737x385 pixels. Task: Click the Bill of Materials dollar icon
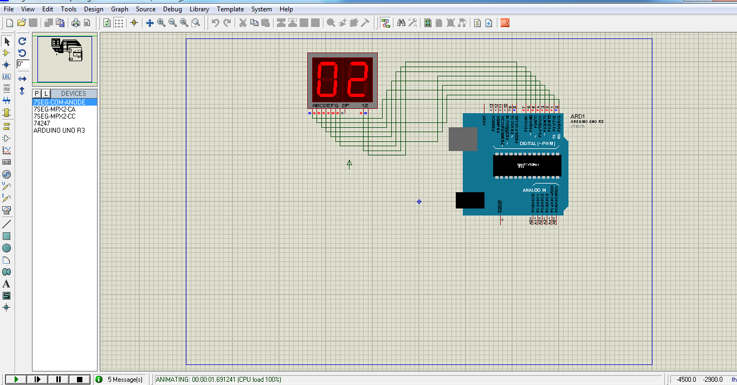tap(477, 23)
